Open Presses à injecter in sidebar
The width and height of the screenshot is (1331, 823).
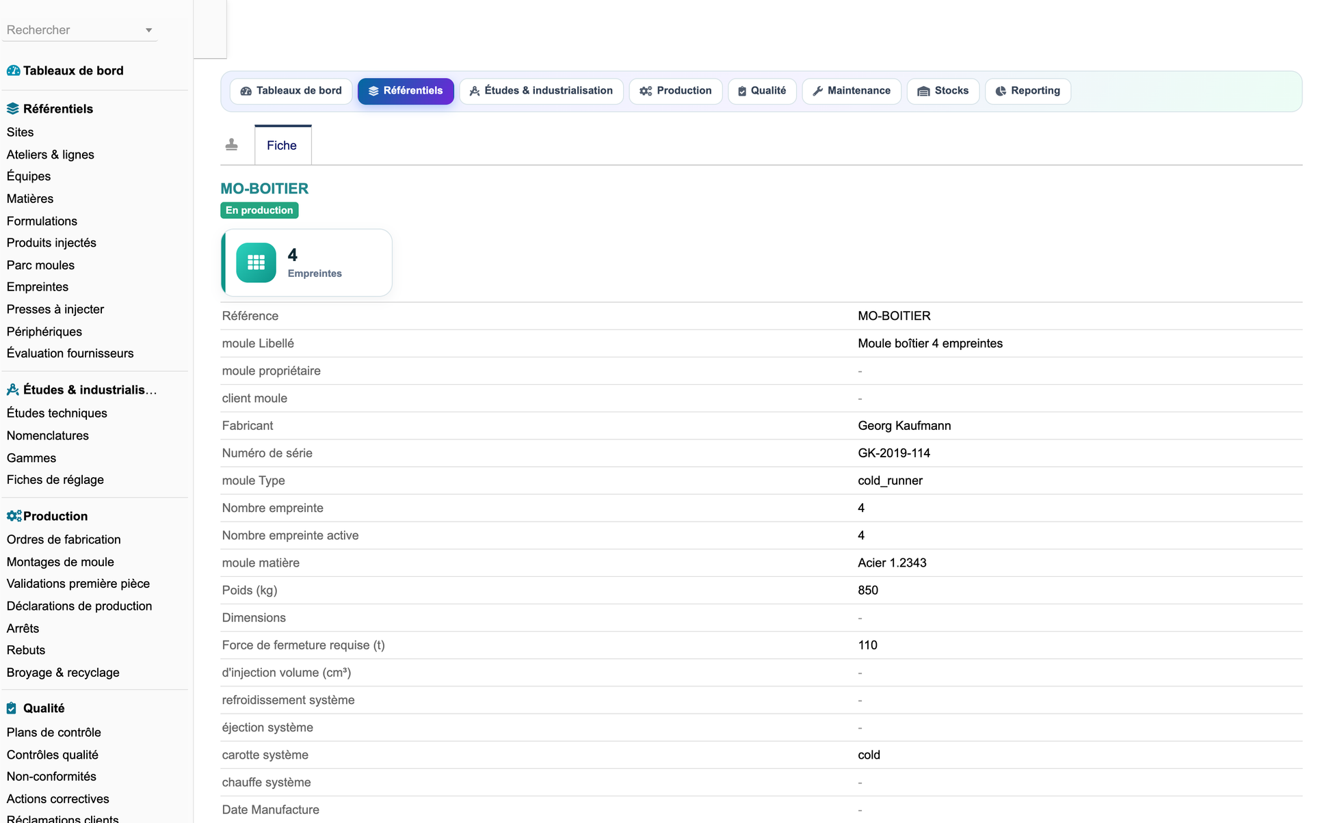[55, 309]
